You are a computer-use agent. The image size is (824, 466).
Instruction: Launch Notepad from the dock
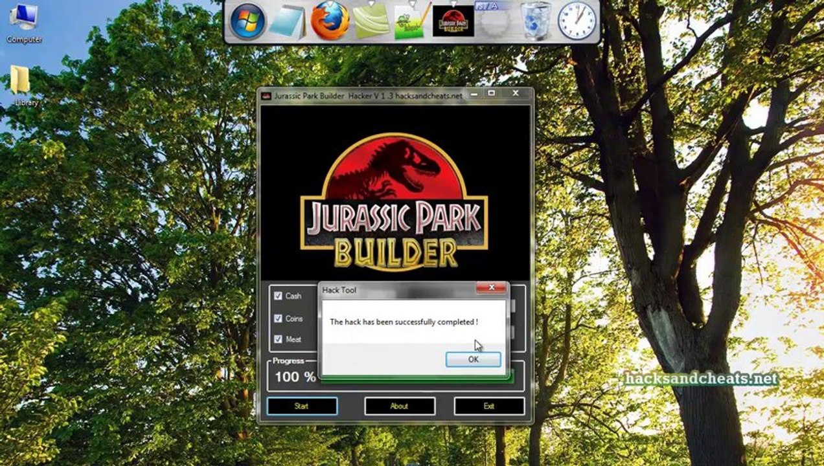(287, 21)
